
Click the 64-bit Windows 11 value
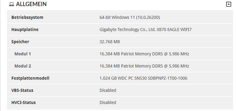click(x=130, y=17)
